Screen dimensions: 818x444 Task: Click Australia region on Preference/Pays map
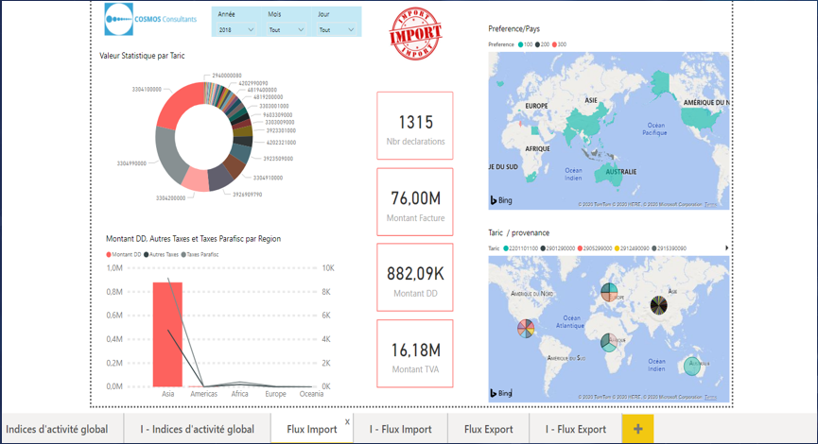pyautogui.click(x=610, y=176)
